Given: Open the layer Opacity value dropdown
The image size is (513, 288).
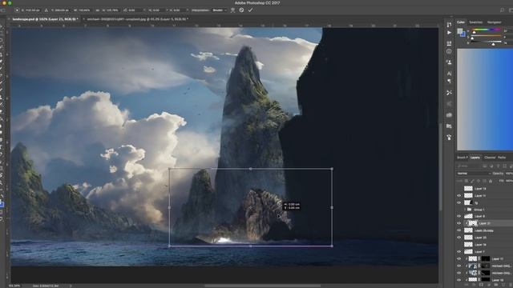Looking at the screenshot, I should click(x=509, y=174).
